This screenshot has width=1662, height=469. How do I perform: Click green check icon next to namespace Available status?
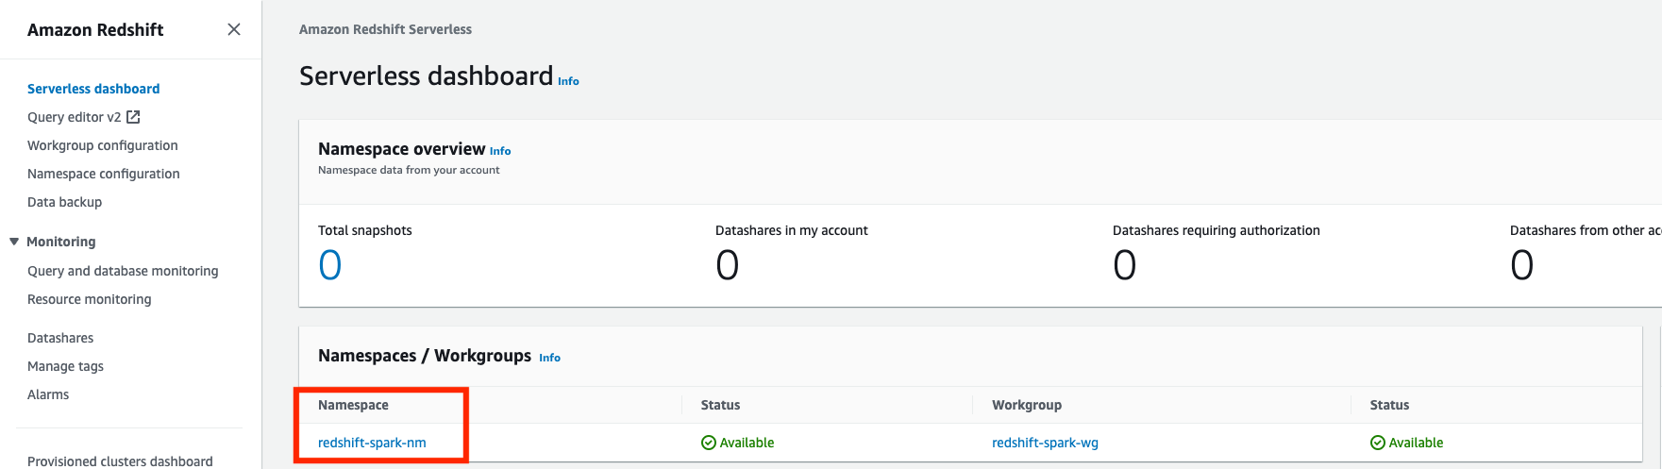point(709,443)
